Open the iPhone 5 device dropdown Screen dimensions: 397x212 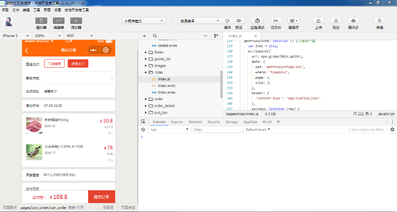click(x=16, y=35)
